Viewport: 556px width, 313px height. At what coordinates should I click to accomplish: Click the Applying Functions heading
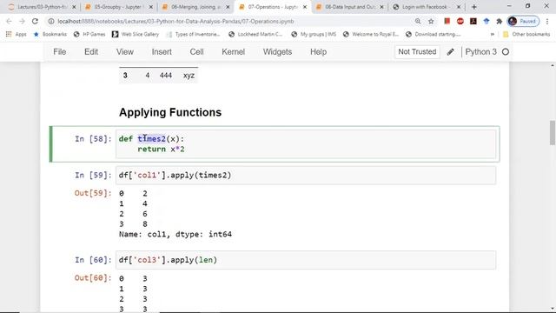(x=170, y=112)
